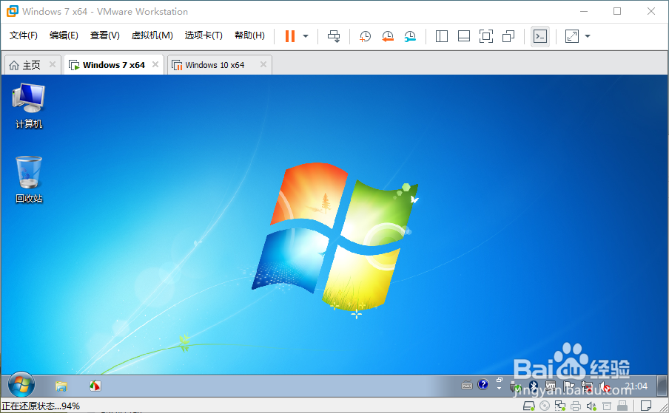Open the 虚拟机(M) menu
This screenshot has width=669, height=413.
(152, 35)
